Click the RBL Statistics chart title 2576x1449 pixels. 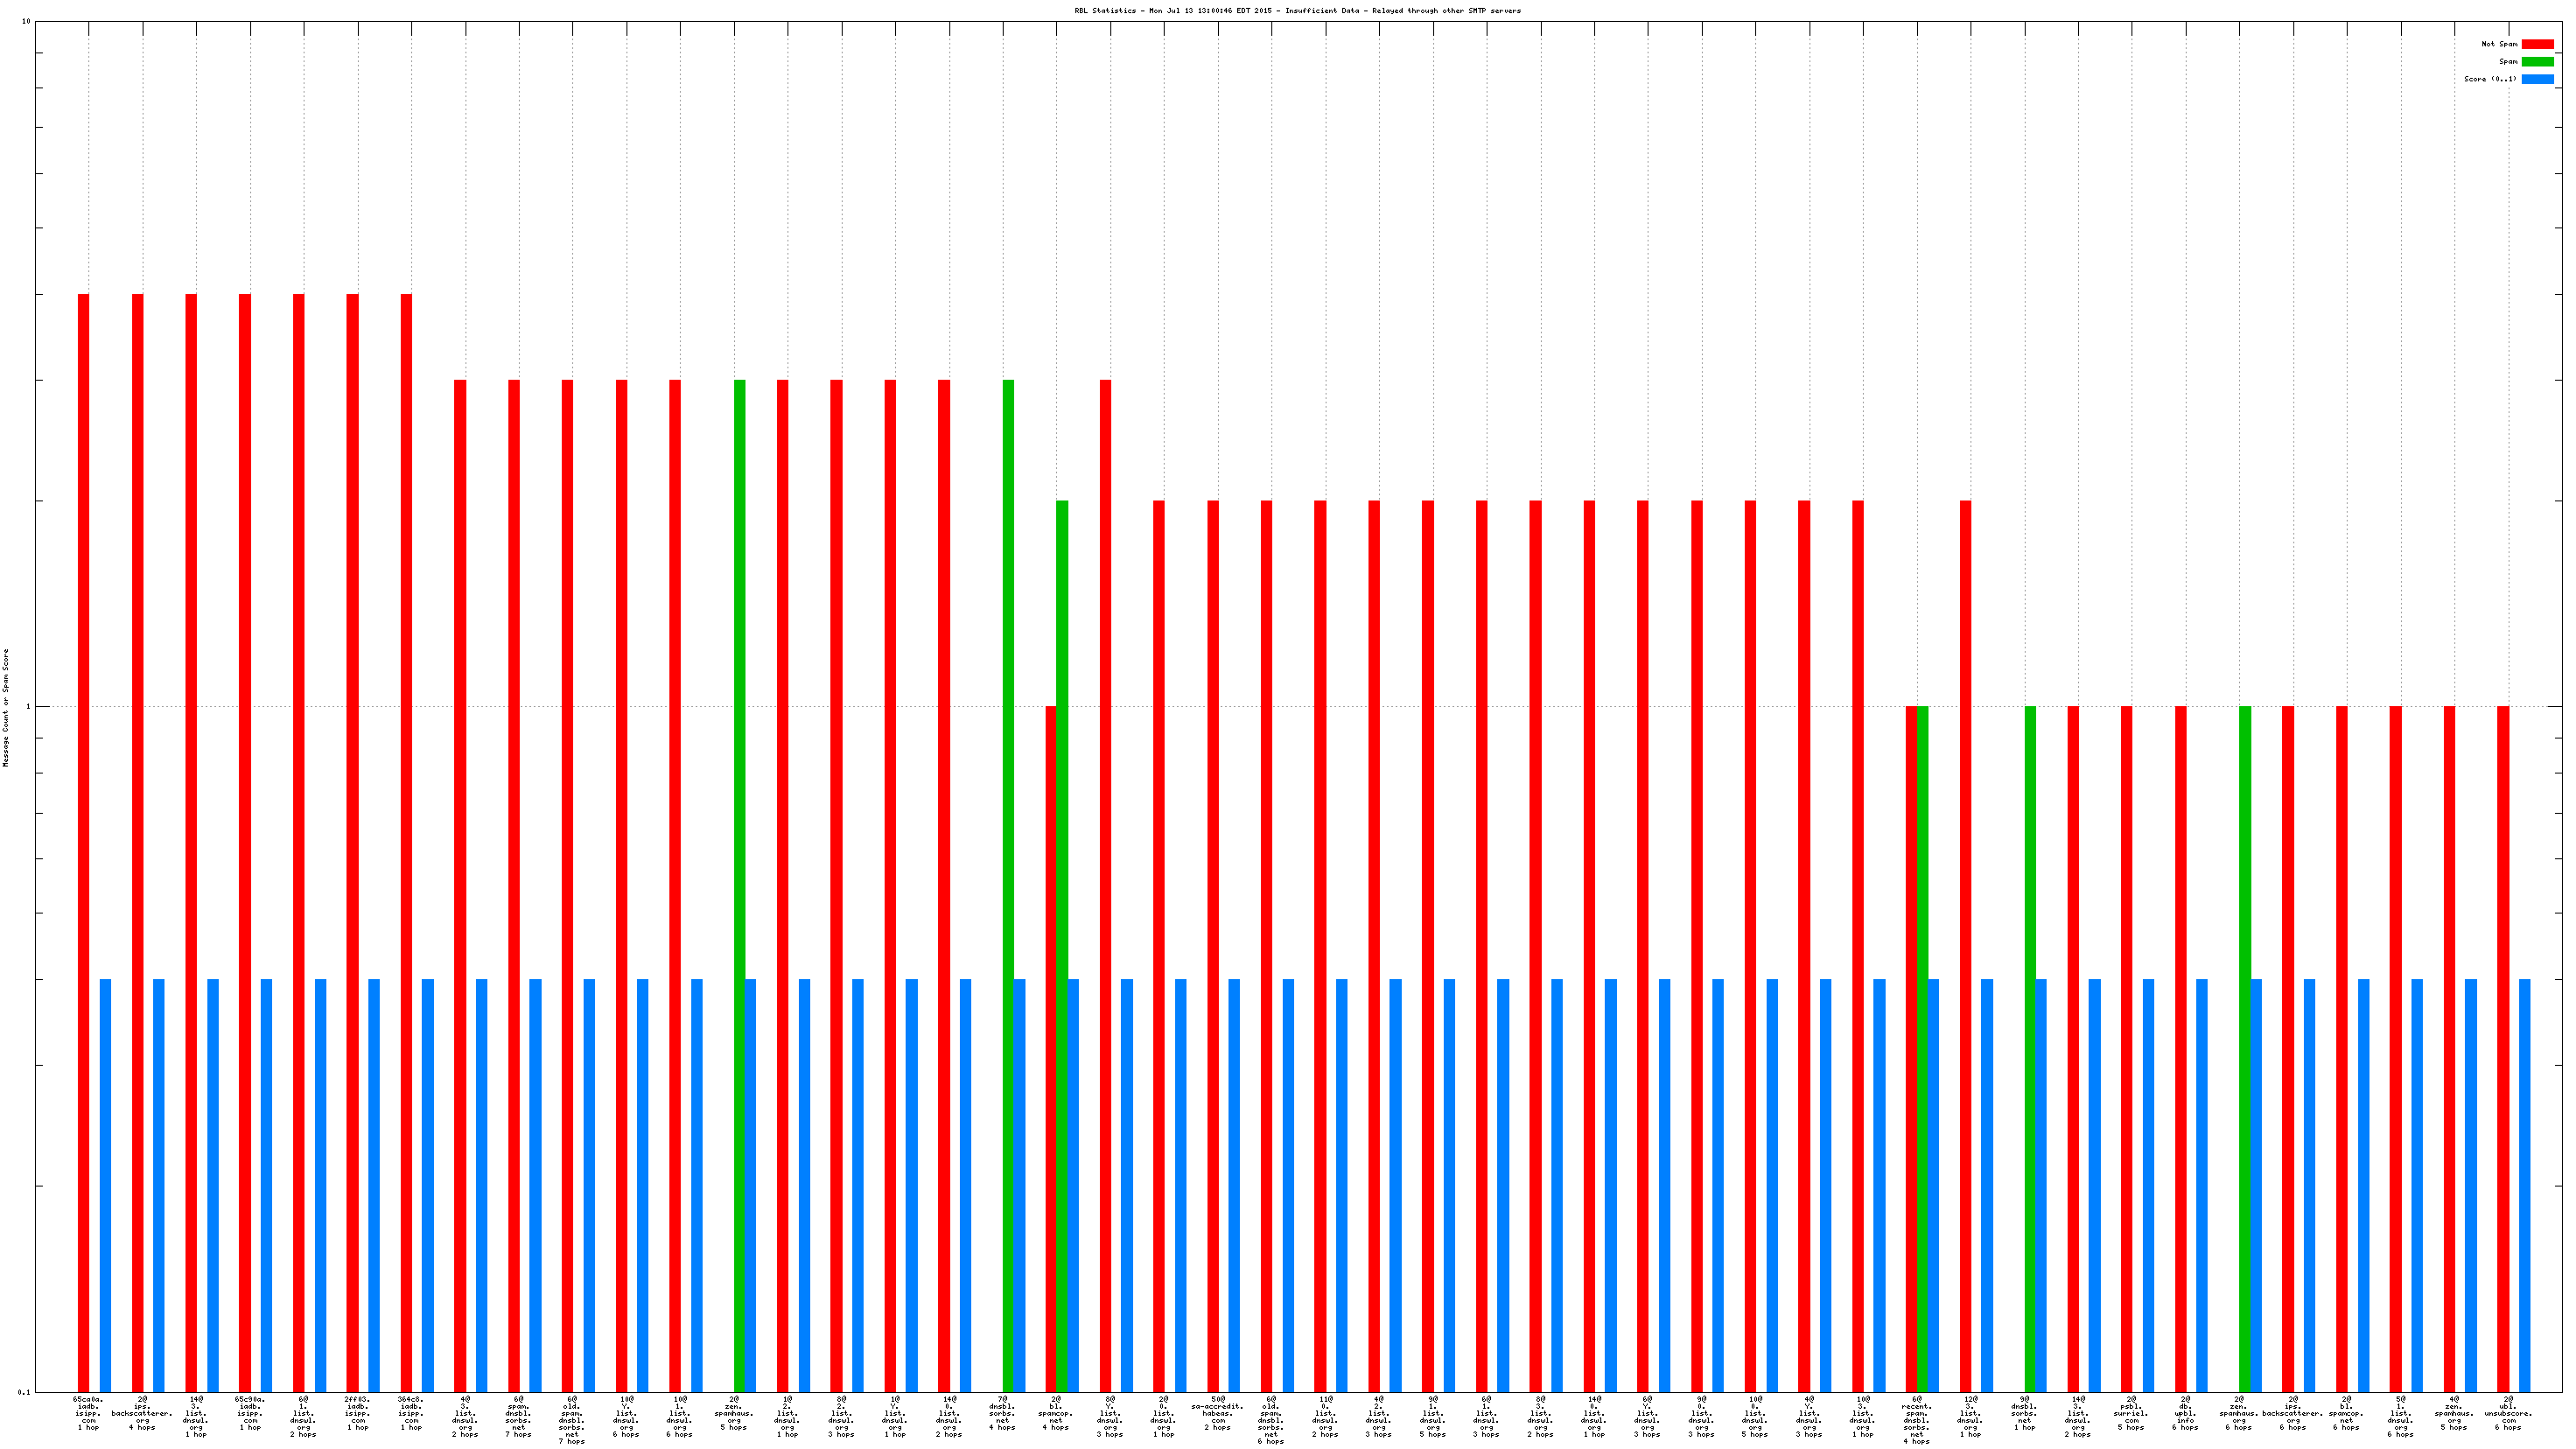(x=1297, y=11)
